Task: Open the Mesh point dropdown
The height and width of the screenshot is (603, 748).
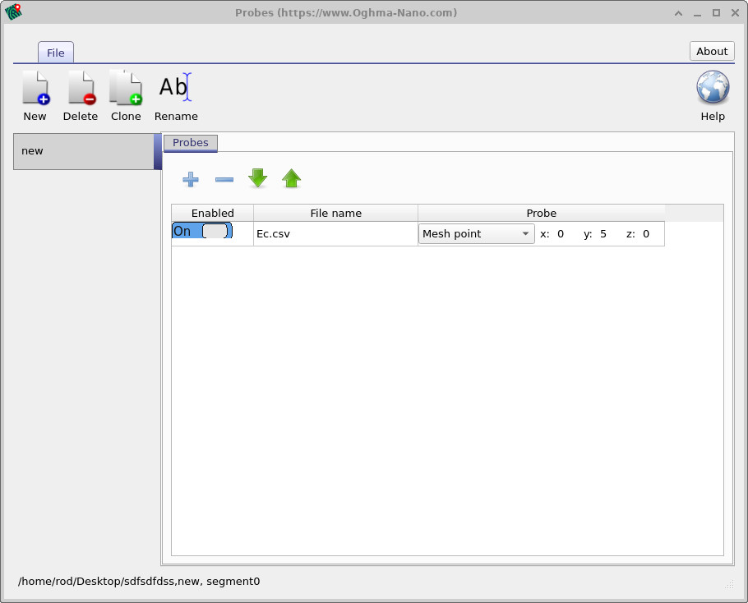Action: [476, 234]
